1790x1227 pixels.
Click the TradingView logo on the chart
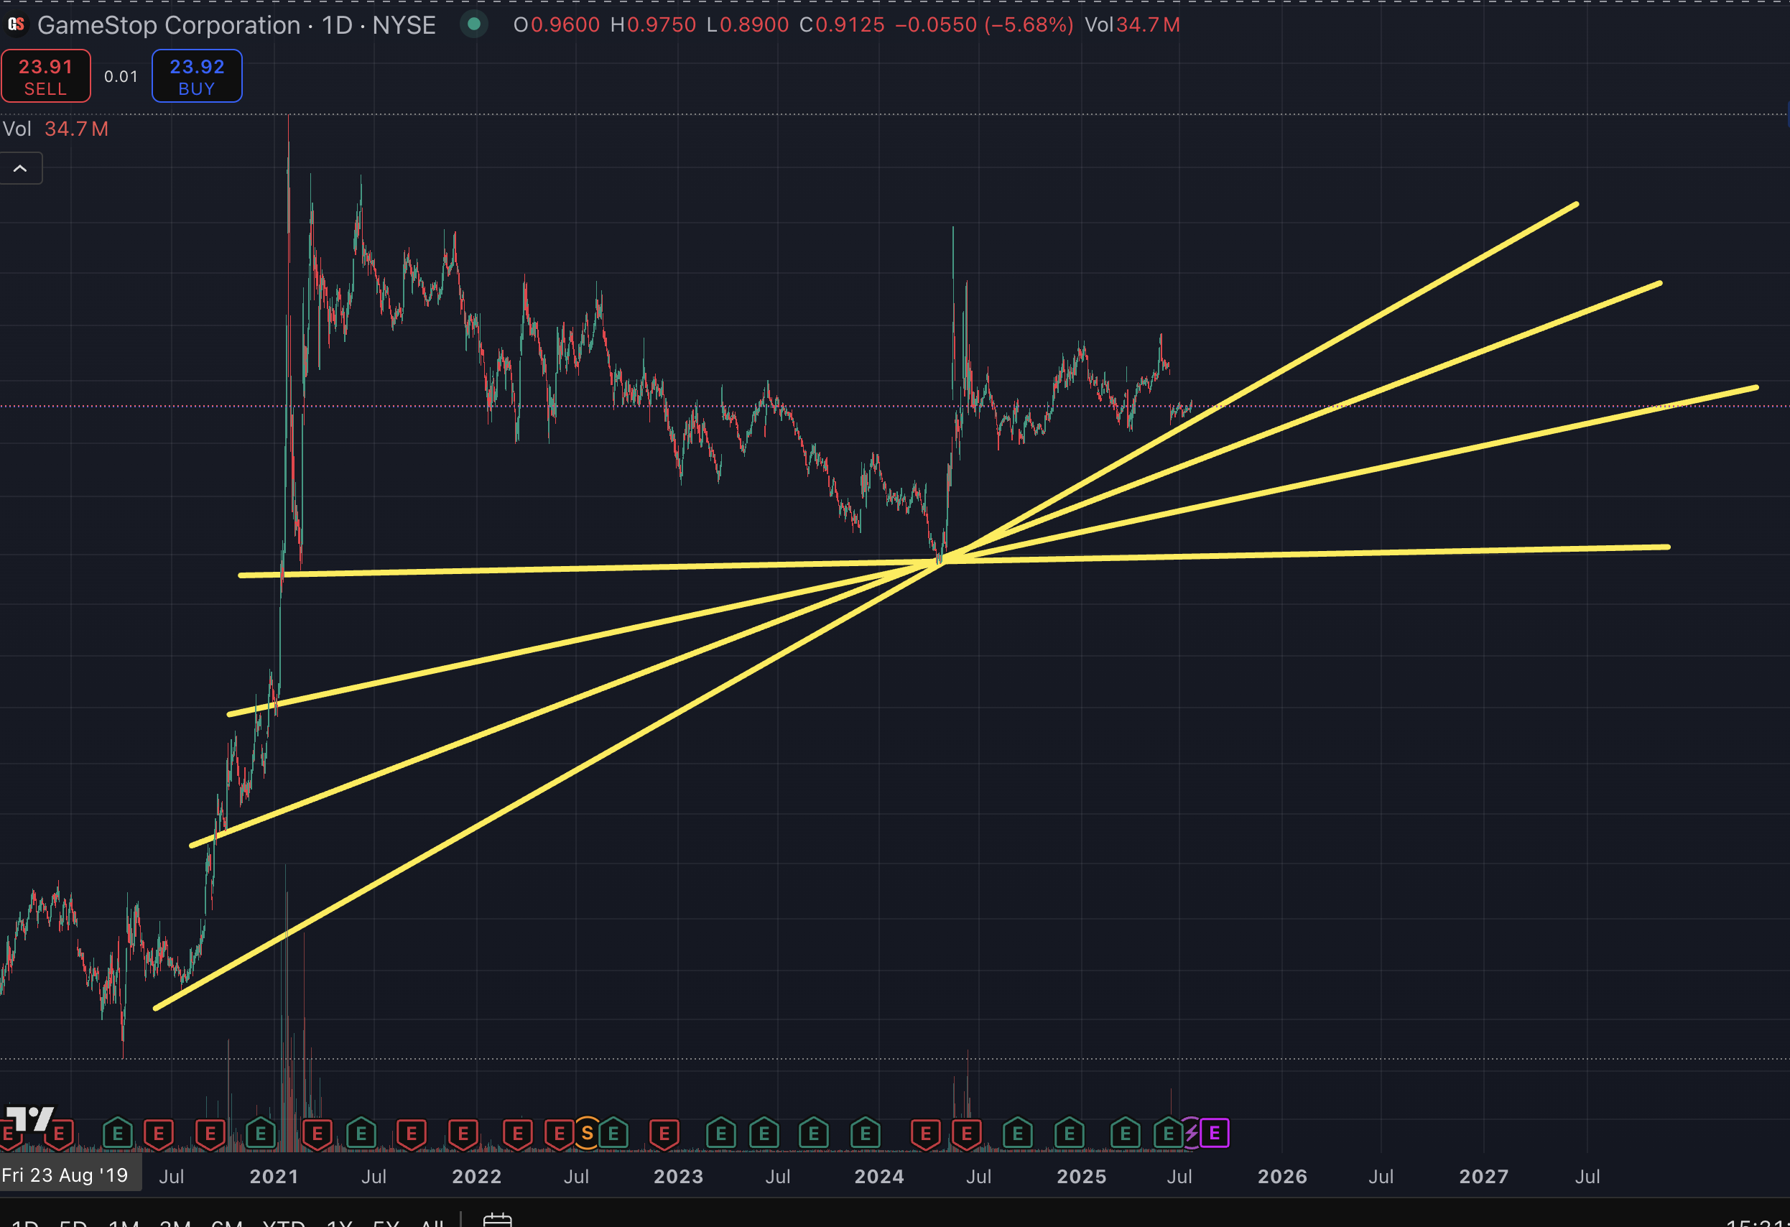29,1118
